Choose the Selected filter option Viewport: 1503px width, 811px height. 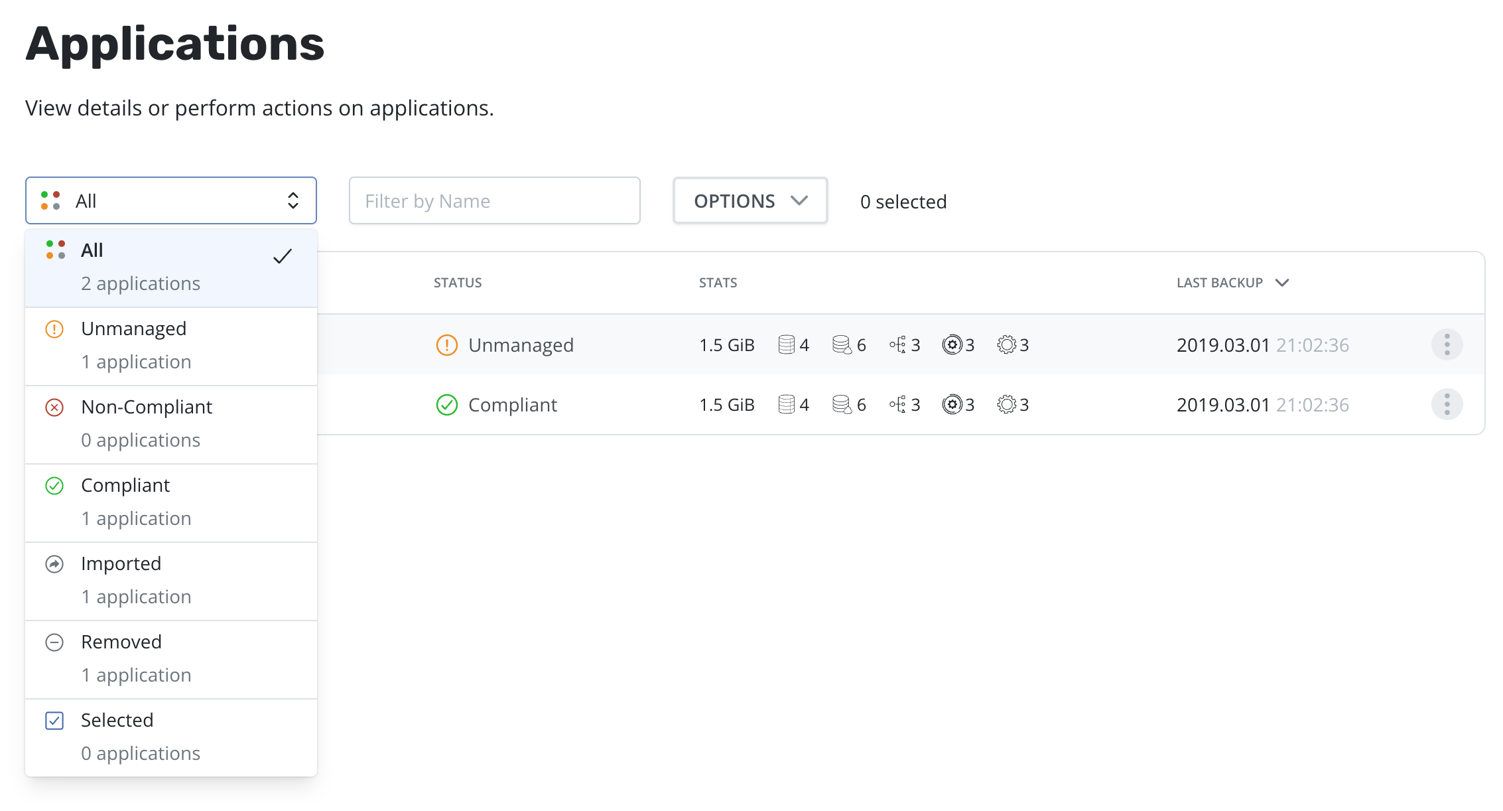point(171,737)
